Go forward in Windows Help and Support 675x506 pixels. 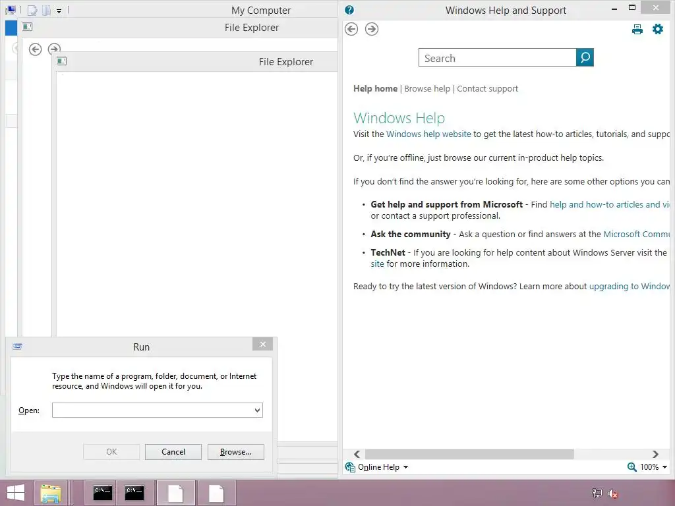coord(372,29)
